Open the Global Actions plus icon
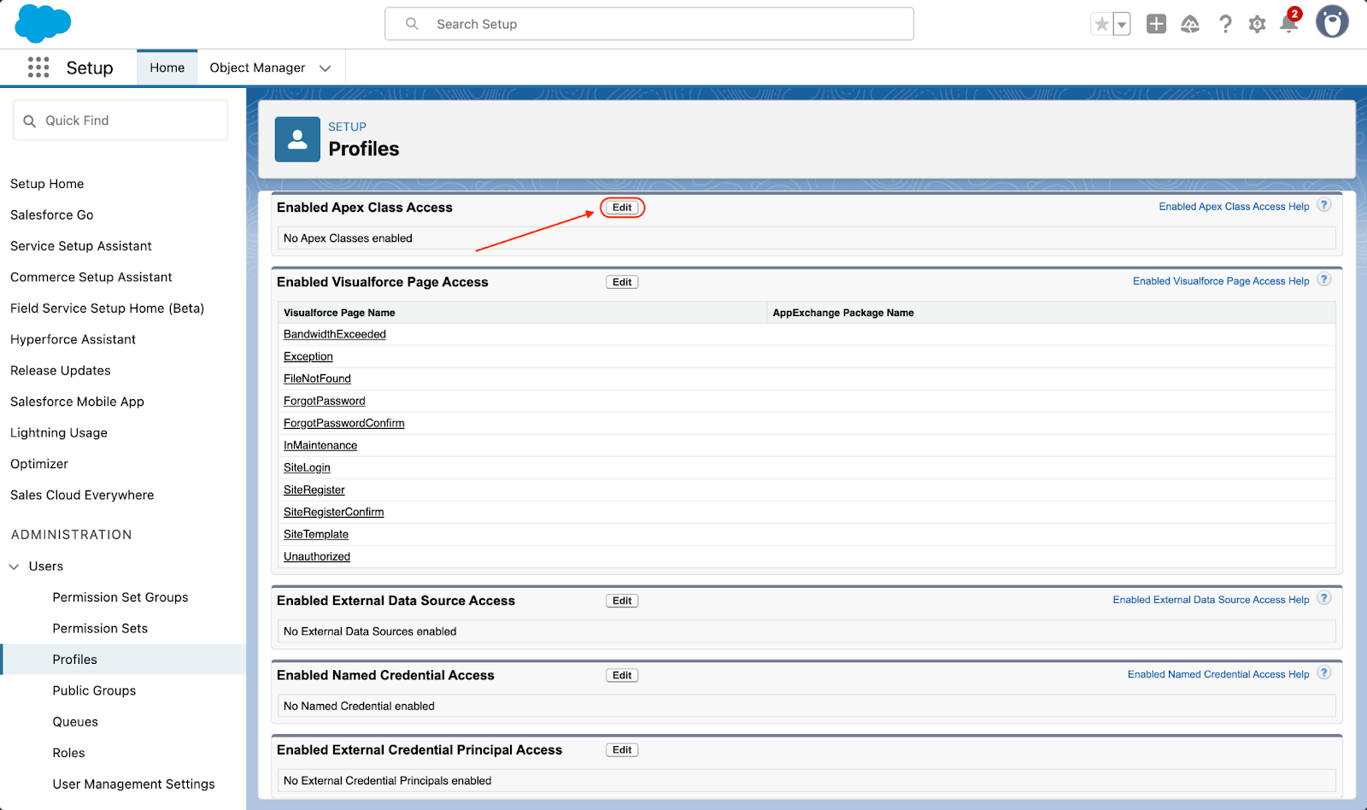The width and height of the screenshot is (1367, 810). (x=1156, y=24)
